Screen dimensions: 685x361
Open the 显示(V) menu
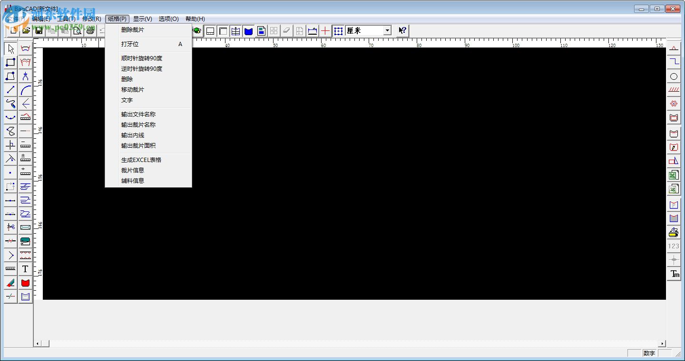[x=143, y=19]
